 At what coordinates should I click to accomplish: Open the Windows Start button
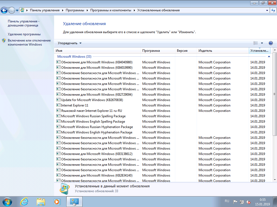[x=7, y=202]
